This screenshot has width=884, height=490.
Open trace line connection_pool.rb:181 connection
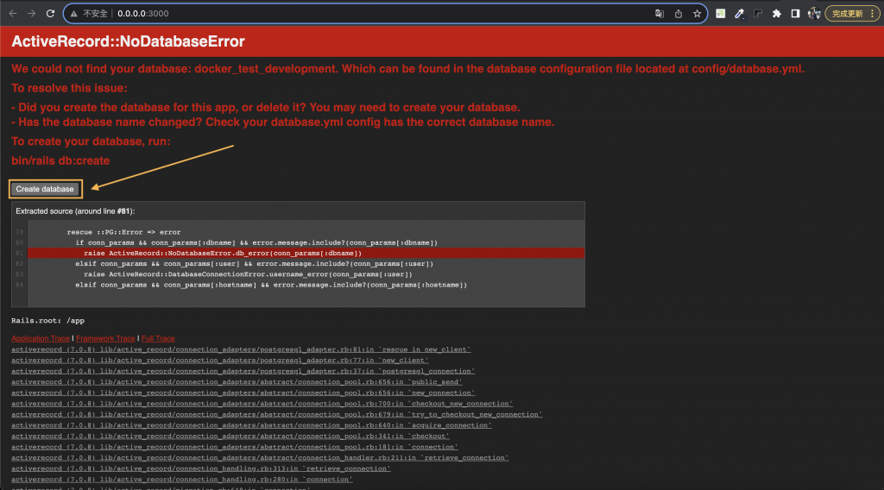pyautogui.click(x=235, y=447)
